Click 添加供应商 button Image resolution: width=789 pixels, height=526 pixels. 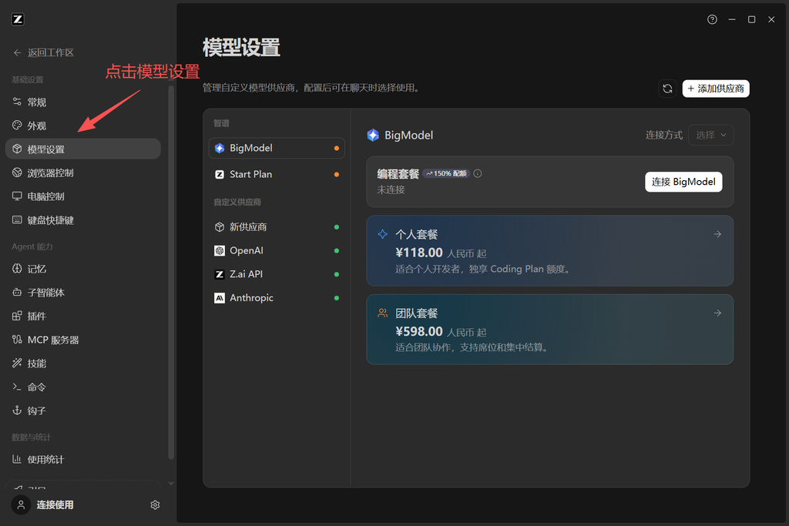tap(716, 89)
